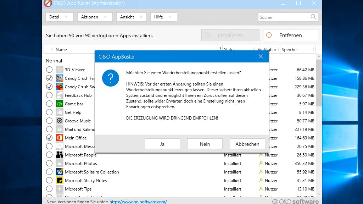The image size is (363, 204).
Task: Click user icon in Microsoft People row
Action: [261, 155]
